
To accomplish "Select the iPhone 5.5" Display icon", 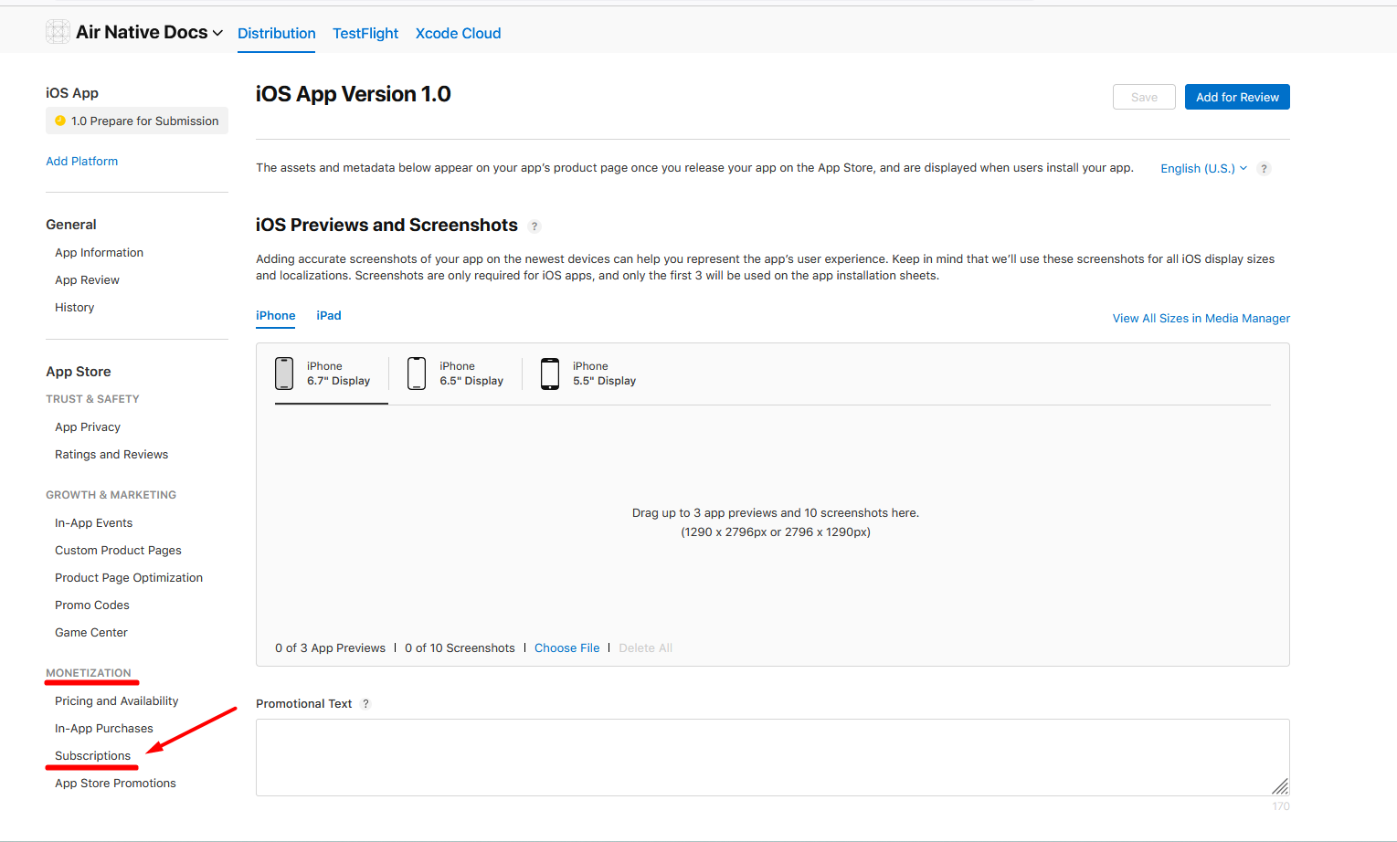I will coord(550,374).
